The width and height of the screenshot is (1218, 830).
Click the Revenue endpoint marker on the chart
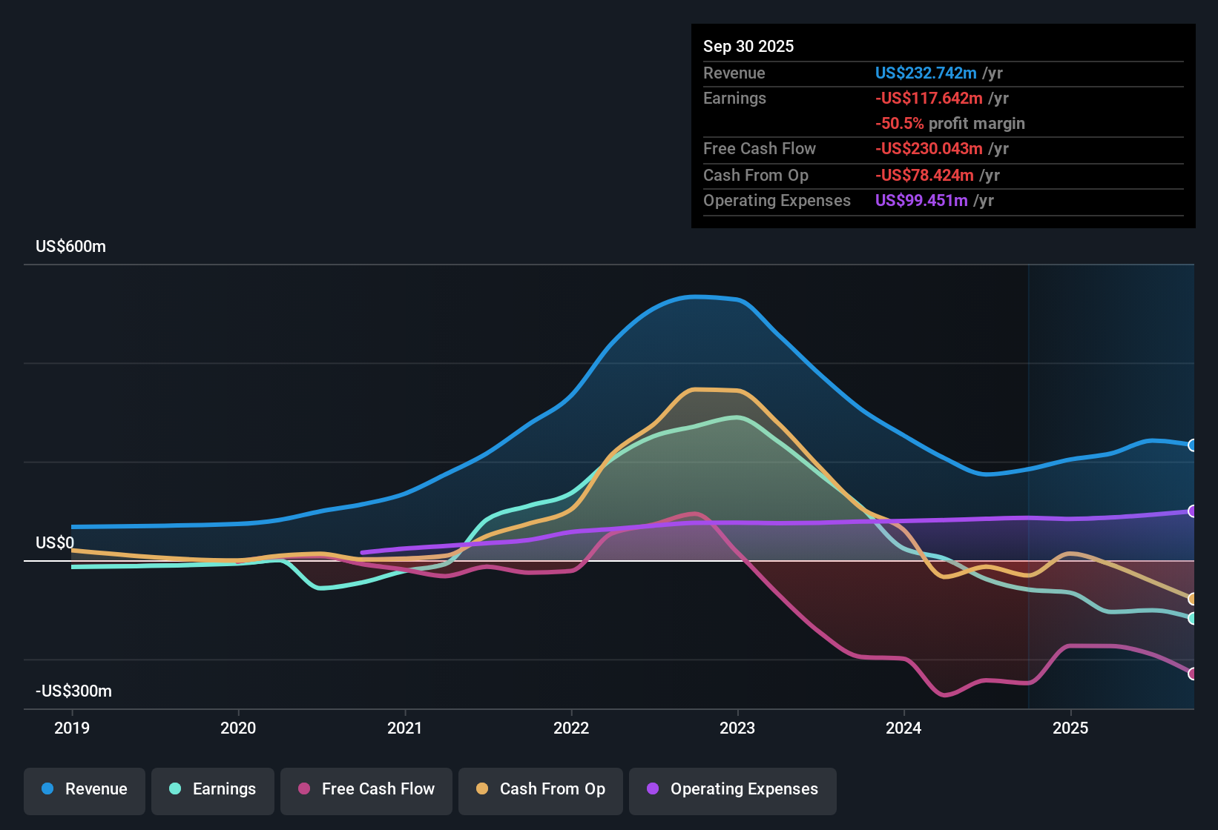click(x=1193, y=445)
